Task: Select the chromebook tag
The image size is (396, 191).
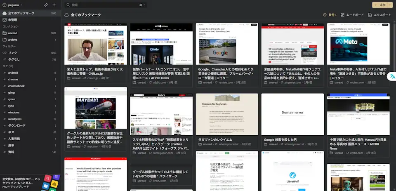Action: pos(30,86)
